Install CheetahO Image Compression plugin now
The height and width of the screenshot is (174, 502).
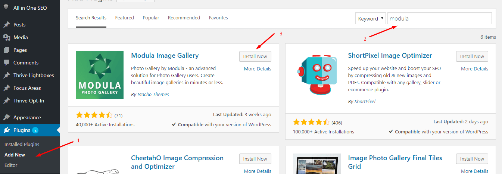255,159
